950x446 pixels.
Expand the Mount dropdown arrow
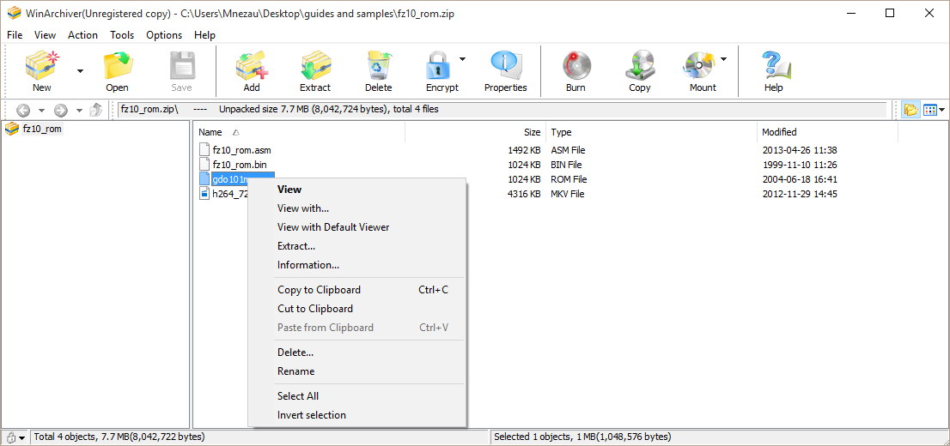[x=722, y=58]
